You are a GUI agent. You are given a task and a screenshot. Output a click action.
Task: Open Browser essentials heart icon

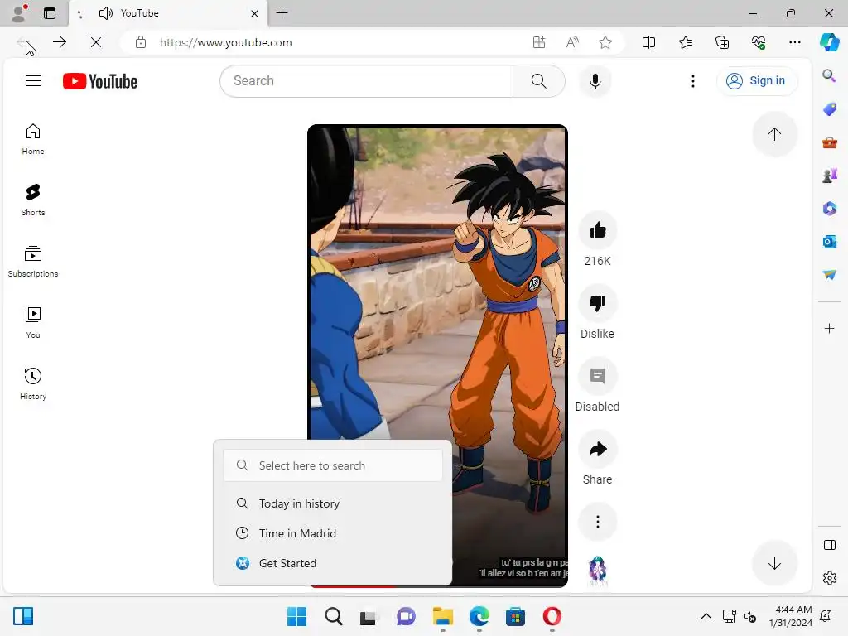[759, 42]
